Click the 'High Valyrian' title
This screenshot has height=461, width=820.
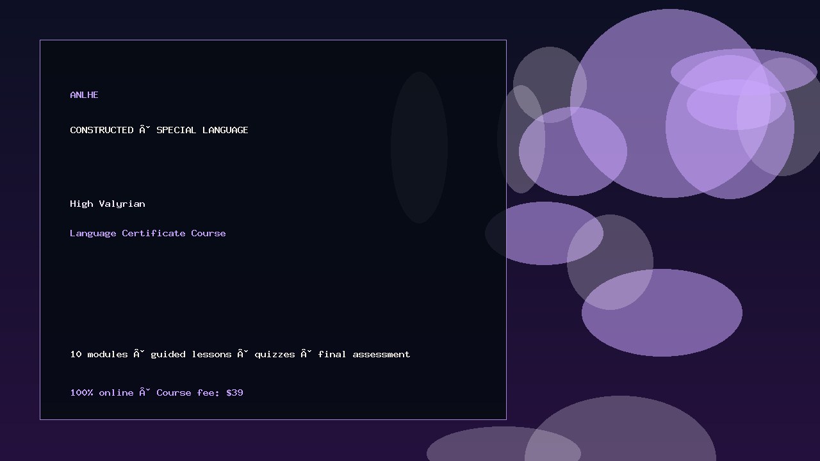[108, 204]
